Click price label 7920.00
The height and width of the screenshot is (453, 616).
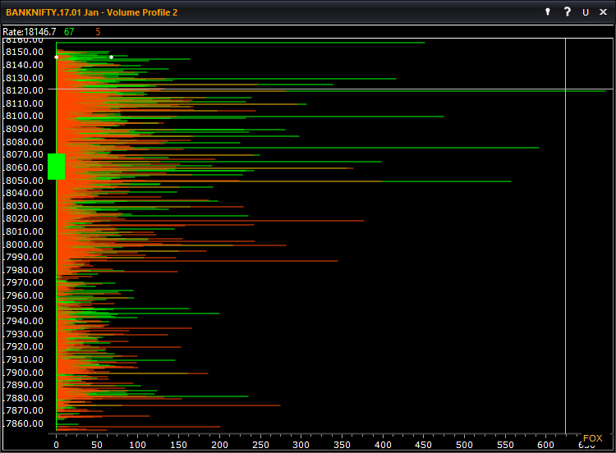tap(24, 346)
